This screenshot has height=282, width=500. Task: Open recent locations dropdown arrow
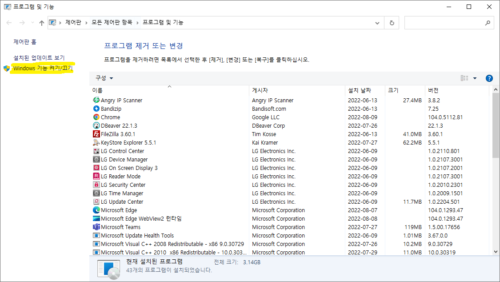(32, 23)
